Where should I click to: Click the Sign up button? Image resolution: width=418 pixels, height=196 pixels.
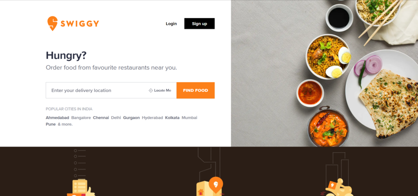199,23
